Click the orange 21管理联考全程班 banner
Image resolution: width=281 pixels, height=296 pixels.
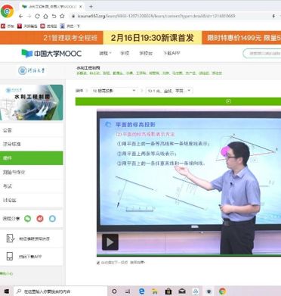[x=51, y=38]
